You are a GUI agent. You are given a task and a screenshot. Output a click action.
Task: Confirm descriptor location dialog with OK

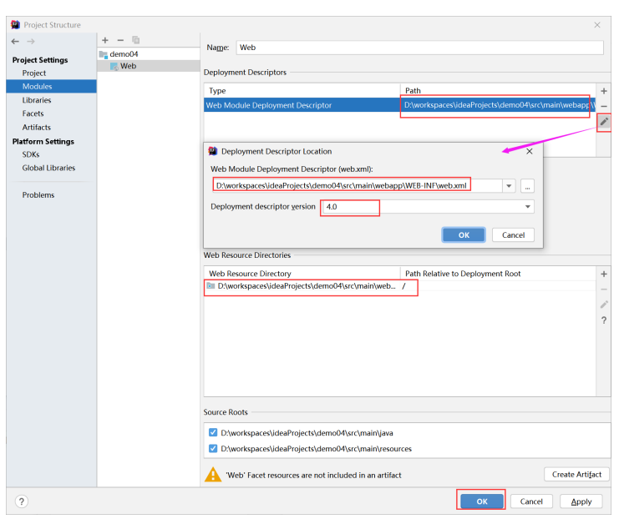point(464,235)
